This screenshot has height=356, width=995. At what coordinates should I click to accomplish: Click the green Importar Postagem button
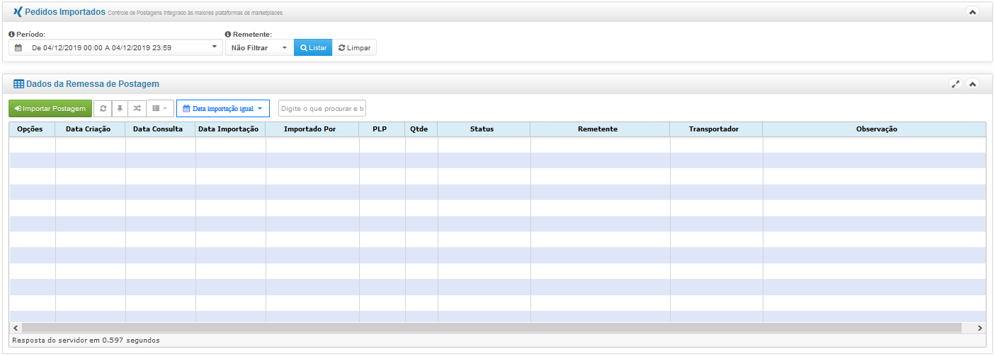tap(50, 109)
